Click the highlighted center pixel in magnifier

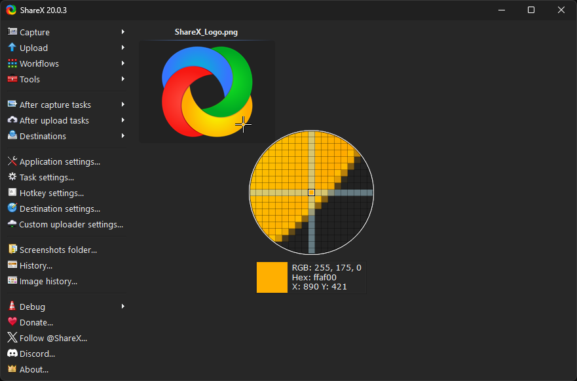click(x=311, y=192)
